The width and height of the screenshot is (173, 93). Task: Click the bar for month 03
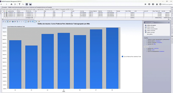tap(32, 67)
